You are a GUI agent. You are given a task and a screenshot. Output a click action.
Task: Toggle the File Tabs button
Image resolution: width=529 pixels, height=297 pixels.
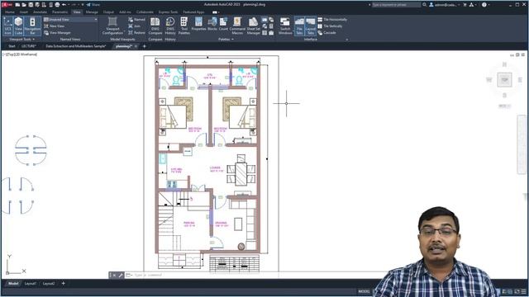[x=299, y=26]
